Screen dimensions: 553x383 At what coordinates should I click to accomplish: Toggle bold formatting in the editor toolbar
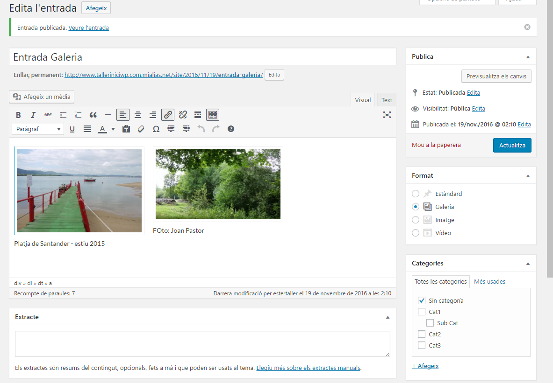click(18, 115)
